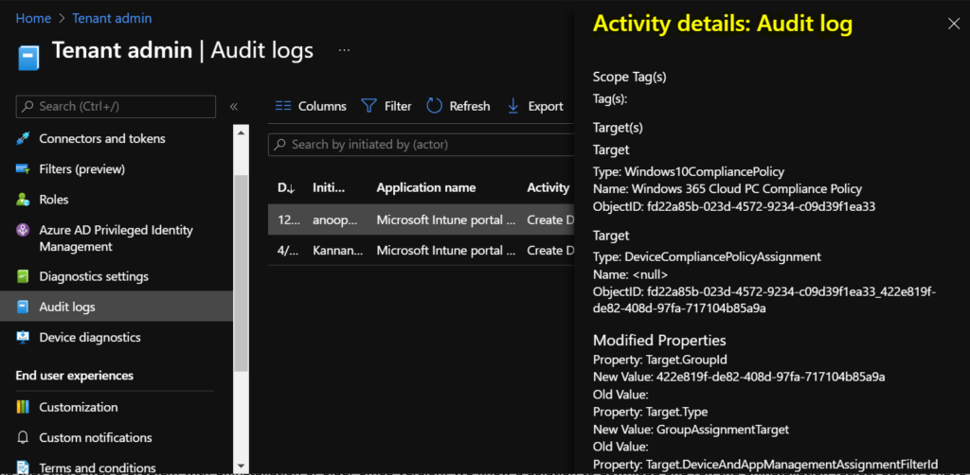Go to Home breadcrumb
Screen dimensions: 970x475
33,18
